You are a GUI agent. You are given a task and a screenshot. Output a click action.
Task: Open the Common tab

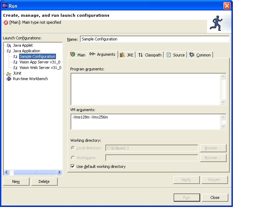pos(200,55)
